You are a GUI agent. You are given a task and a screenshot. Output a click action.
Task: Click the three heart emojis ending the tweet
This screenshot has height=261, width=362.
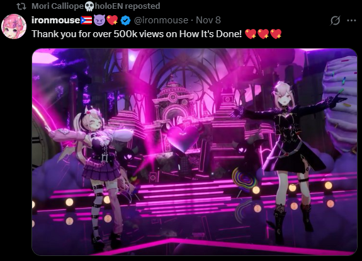[263, 34]
